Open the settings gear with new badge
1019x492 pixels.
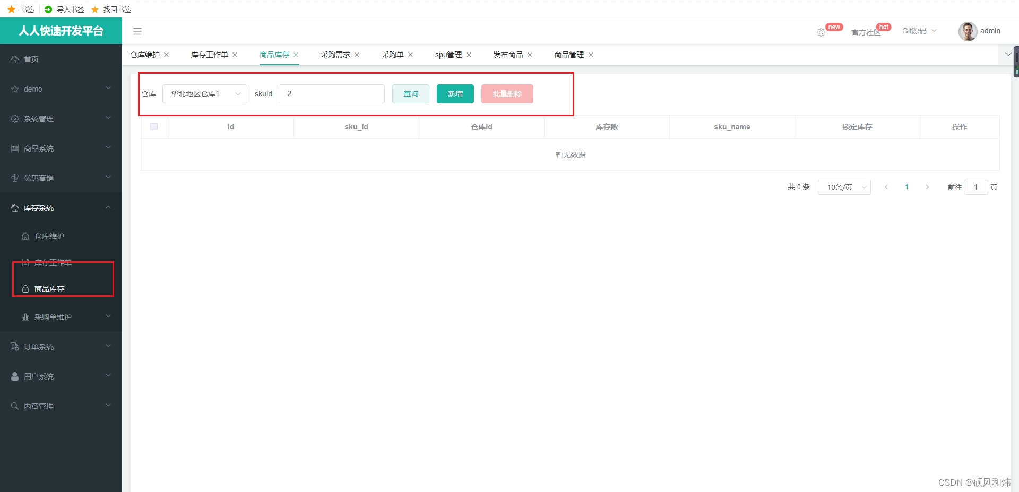pos(820,32)
